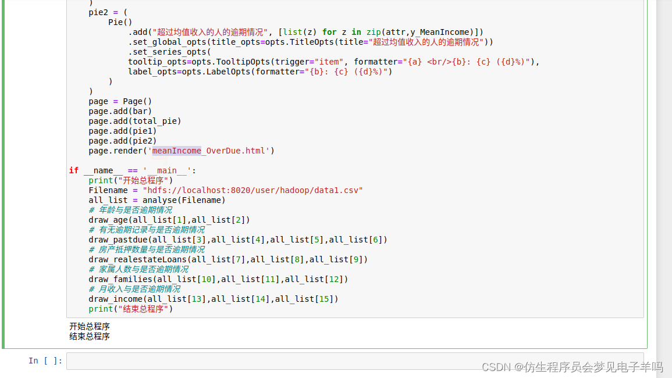Viewport: 672px width, 378px height.
Task: Click the '# 家属人数与是否逾期情况' comment
Action: (138, 269)
